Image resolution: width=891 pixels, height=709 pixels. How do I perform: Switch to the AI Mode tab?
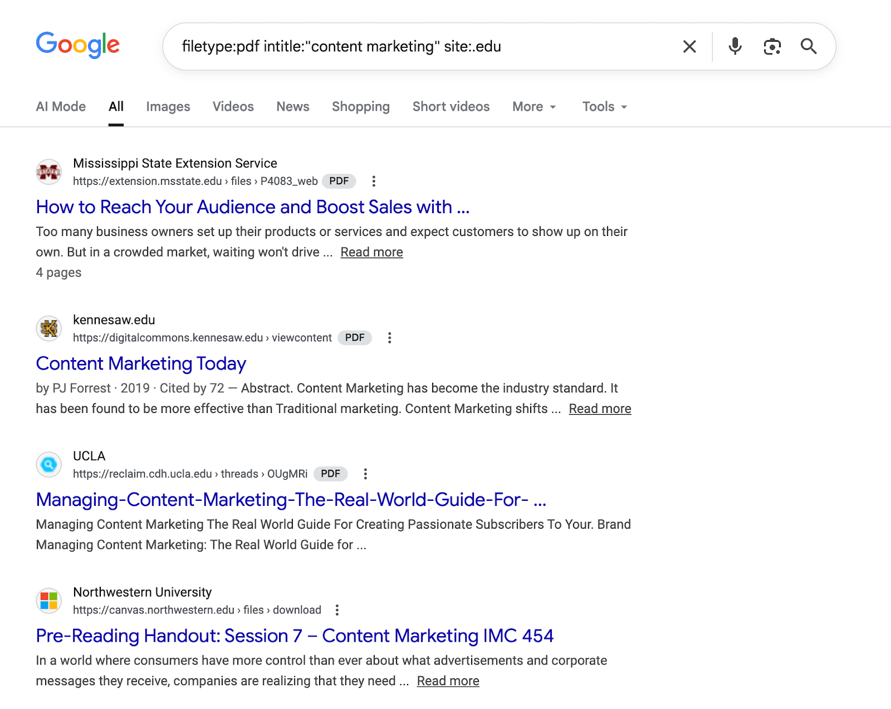pos(61,107)
